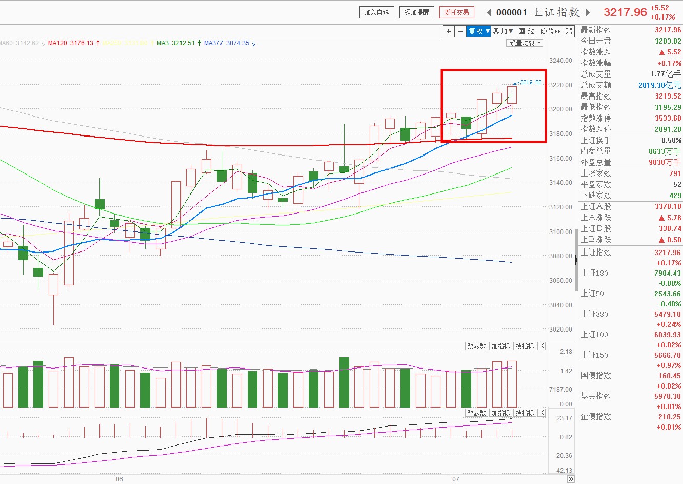
Task: Click 上涨家数 row
Action: tap(631, 173)
